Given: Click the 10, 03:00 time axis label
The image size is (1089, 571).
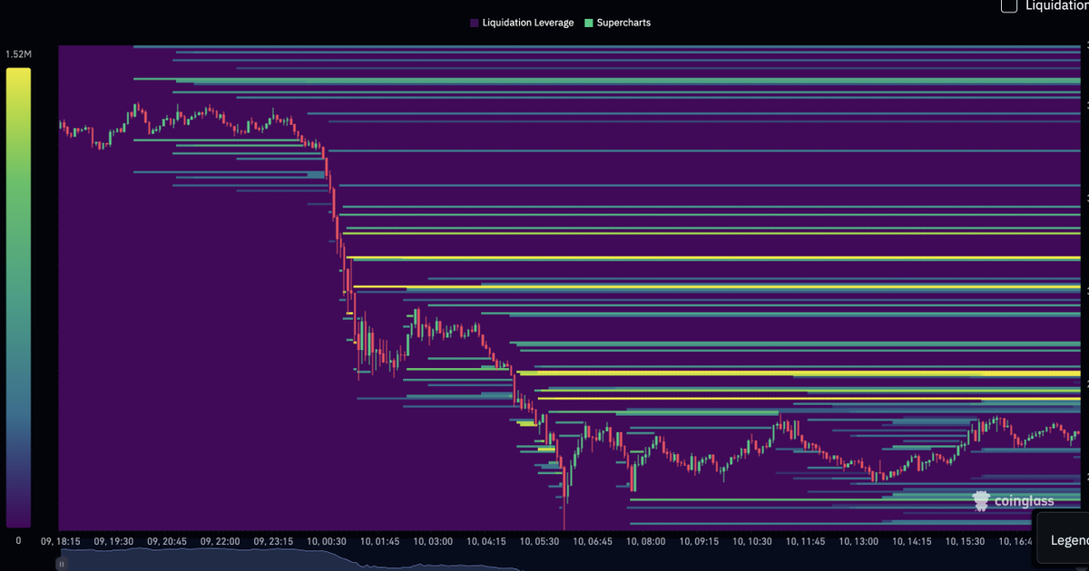Looking at the screenshot, I should (x=433, y=541).
